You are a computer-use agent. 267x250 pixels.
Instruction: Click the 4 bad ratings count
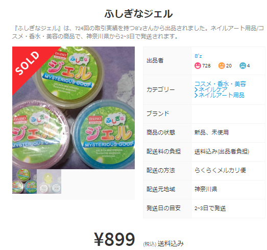(x=249, y=66)
